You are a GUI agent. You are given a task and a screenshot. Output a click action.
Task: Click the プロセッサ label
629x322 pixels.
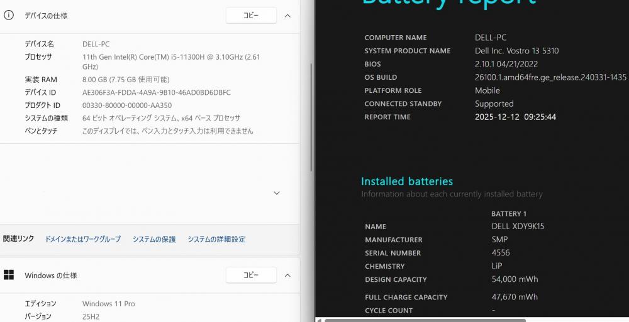coord(38,57)
